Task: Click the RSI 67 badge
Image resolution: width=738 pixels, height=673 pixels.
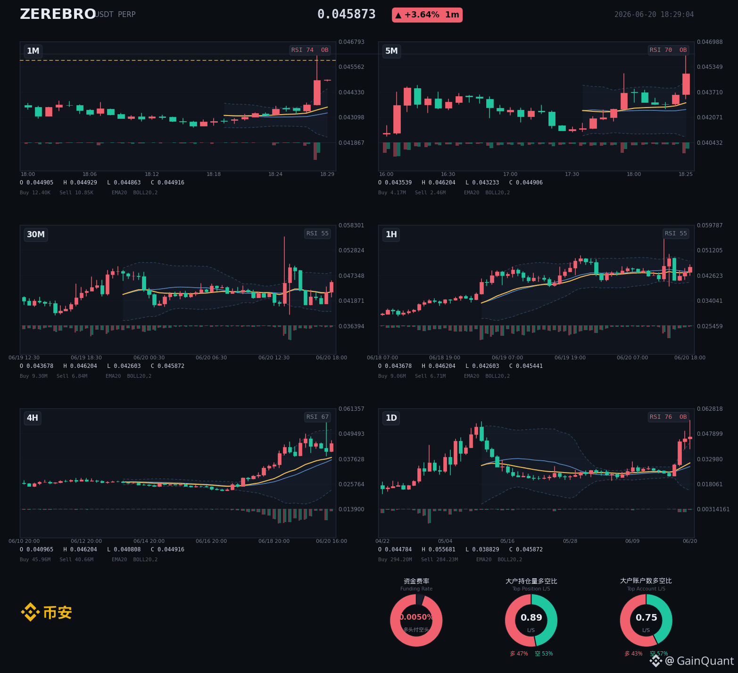Action: click(317, 417)
